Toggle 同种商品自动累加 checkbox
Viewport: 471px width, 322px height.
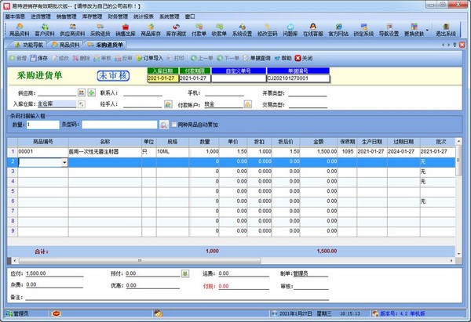[x=174, y=125]
